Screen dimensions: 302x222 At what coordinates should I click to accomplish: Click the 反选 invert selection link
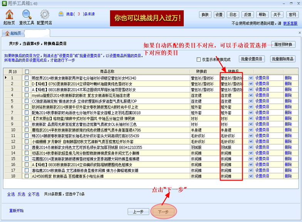22,194
